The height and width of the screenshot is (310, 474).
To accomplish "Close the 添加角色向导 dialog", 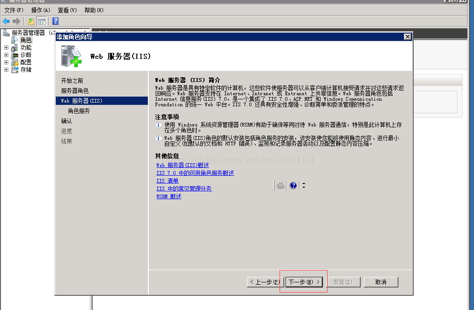I will coord(407,36).
